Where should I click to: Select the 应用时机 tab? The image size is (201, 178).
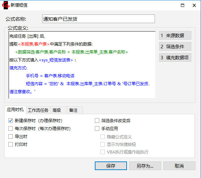(15, 110)
